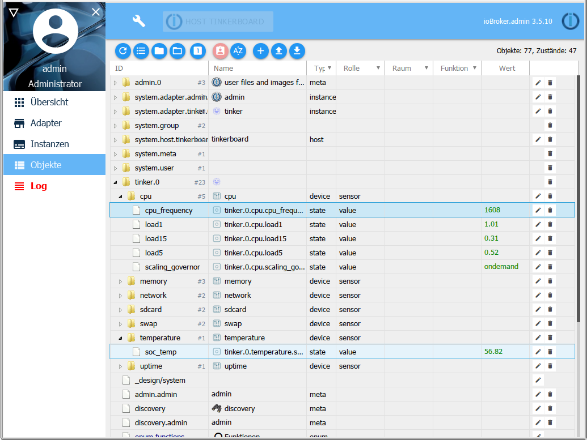Viewport: 587px width, 440px height.
Task: Click the solid folder expand-all icon
Action: pos(159,51)
